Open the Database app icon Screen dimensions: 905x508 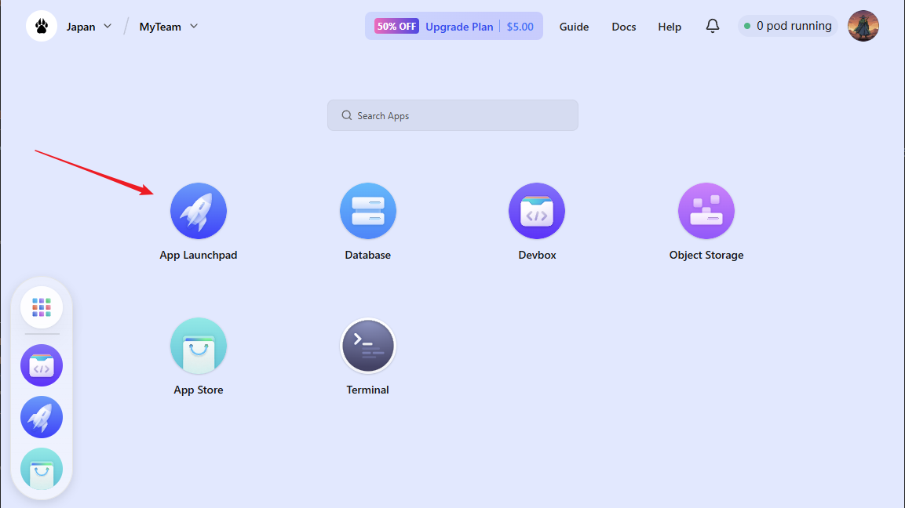click(x=367, y=211)
